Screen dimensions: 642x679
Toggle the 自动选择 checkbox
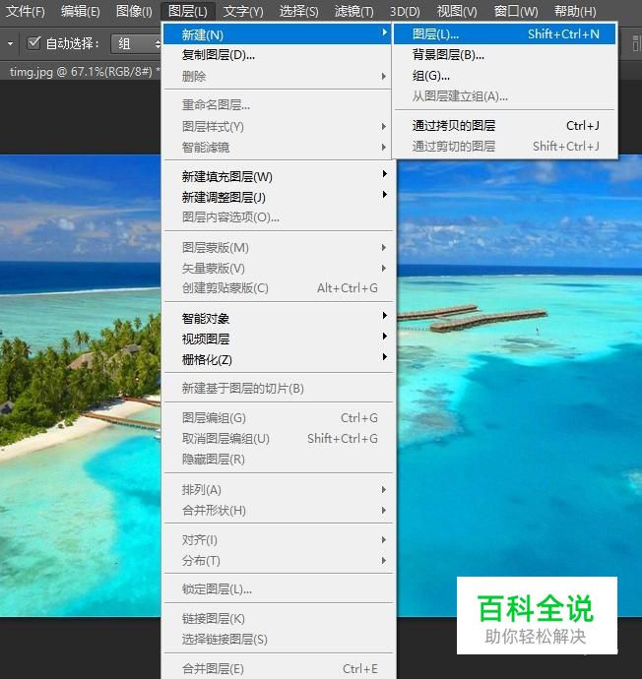pos(33,43)
